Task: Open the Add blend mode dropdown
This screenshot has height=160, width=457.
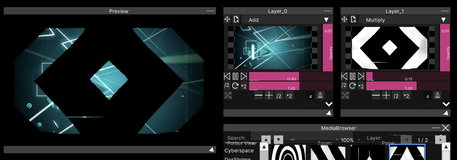Action: tap(287, 20)
